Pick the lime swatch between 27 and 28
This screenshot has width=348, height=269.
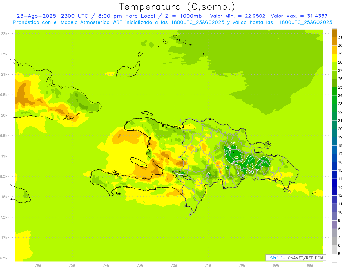coord(334,66)
